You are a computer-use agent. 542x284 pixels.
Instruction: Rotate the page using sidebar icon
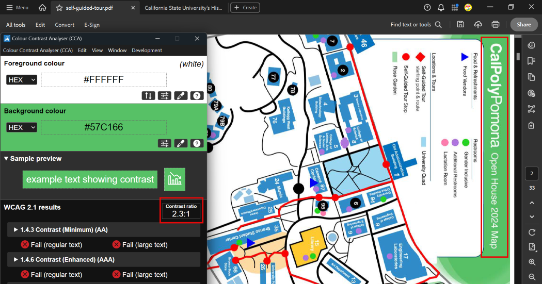pyautogui.click(x=532, y=232)
